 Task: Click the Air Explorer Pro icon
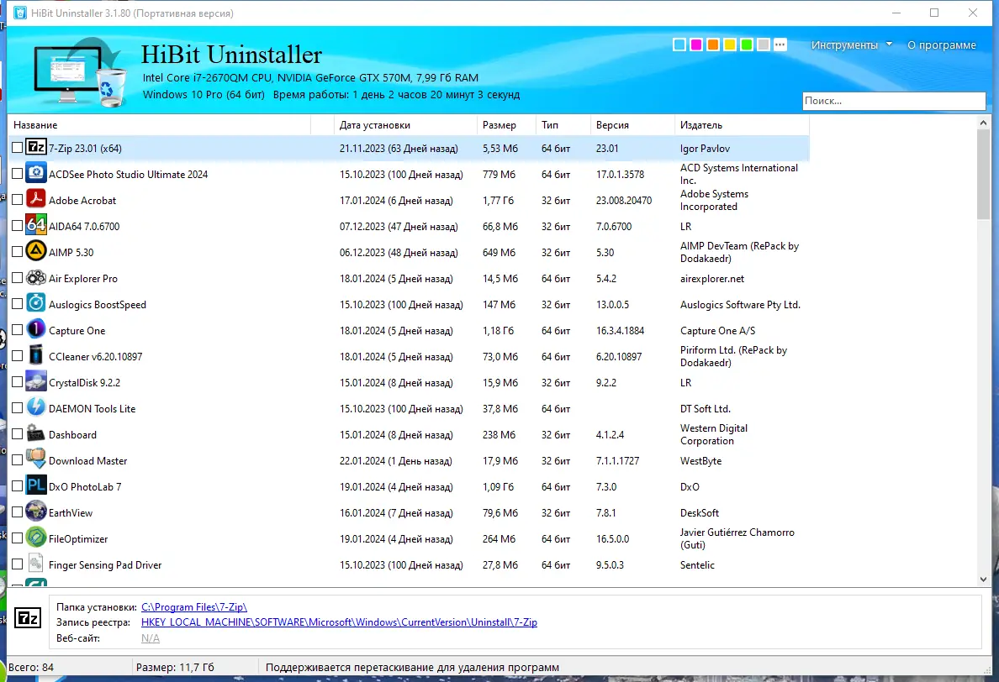click(x=36, y=278)
